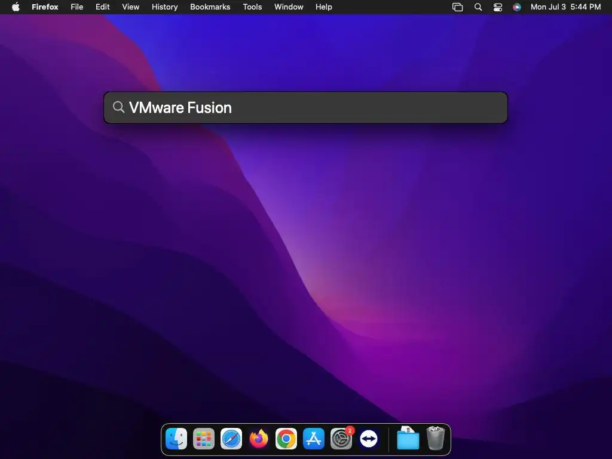Screen dimensions: 612x459
Task: Open the App Store Dock icon
Action: point(314,439)
